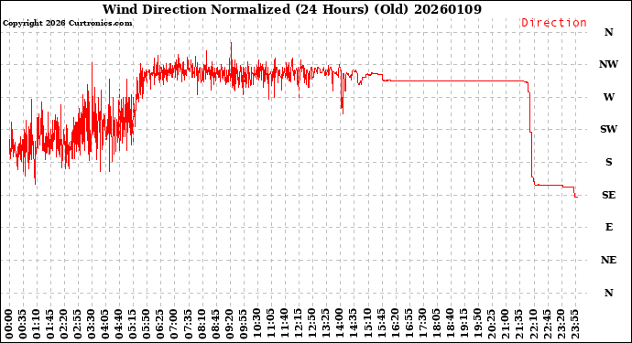Click the 'SE' axis label
This screenshot has width=632, height=343.
pos(608,195)
